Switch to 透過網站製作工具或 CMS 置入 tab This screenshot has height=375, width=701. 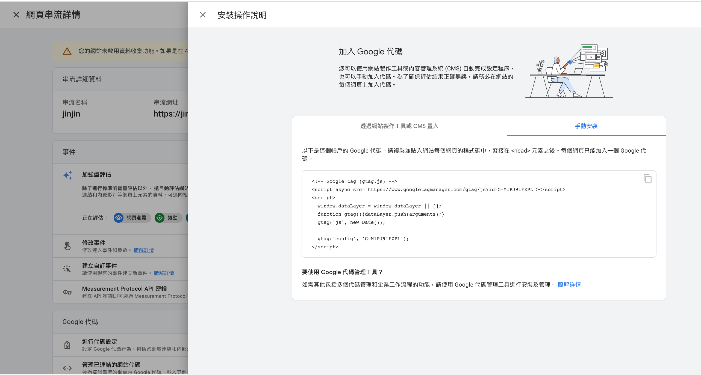[x=399, y=126]
